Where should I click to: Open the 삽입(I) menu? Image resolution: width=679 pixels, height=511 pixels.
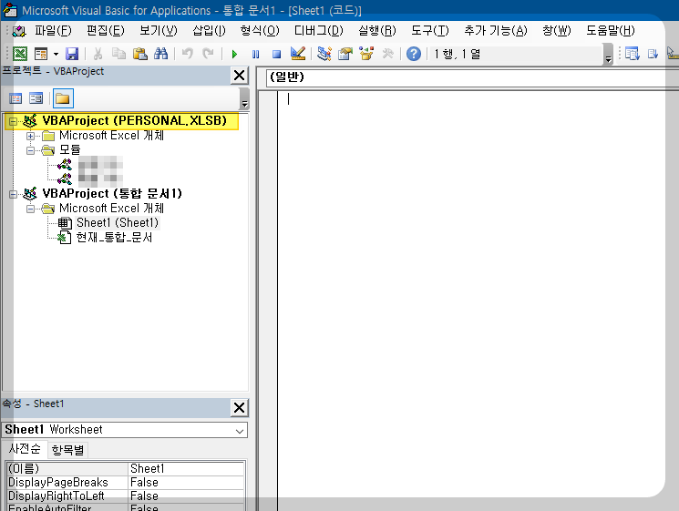[x=209, y=30]
